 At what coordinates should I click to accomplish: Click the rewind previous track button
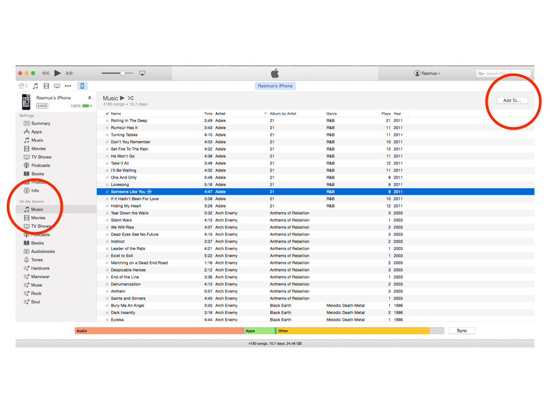coord(45,73)
